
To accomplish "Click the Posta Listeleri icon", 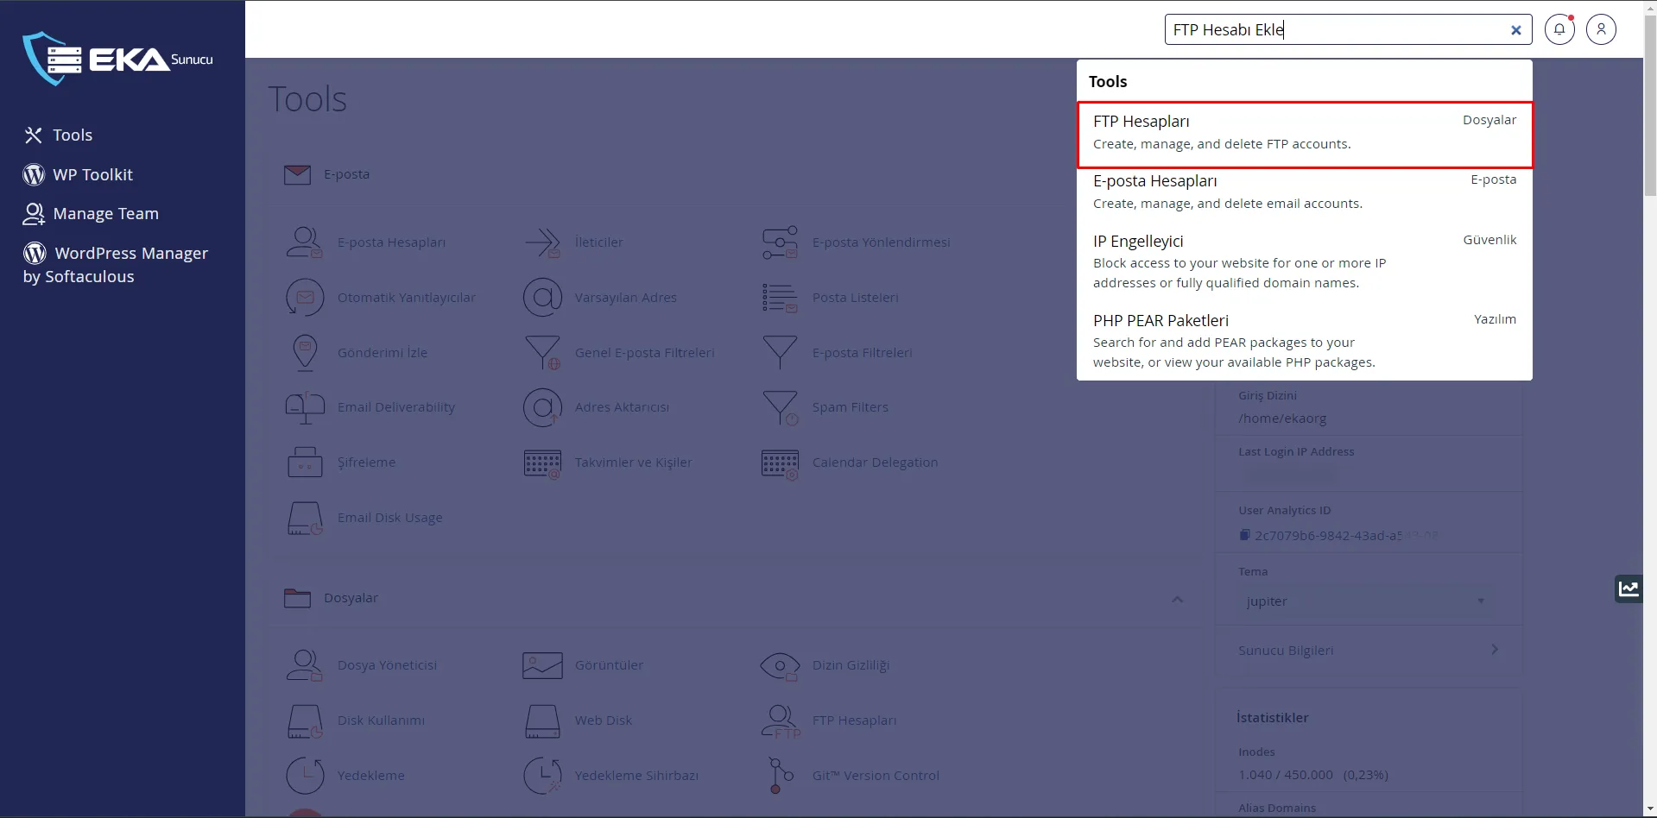I will click(780, 298).
